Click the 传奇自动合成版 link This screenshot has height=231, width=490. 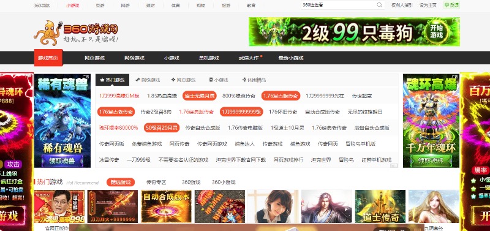203,128
